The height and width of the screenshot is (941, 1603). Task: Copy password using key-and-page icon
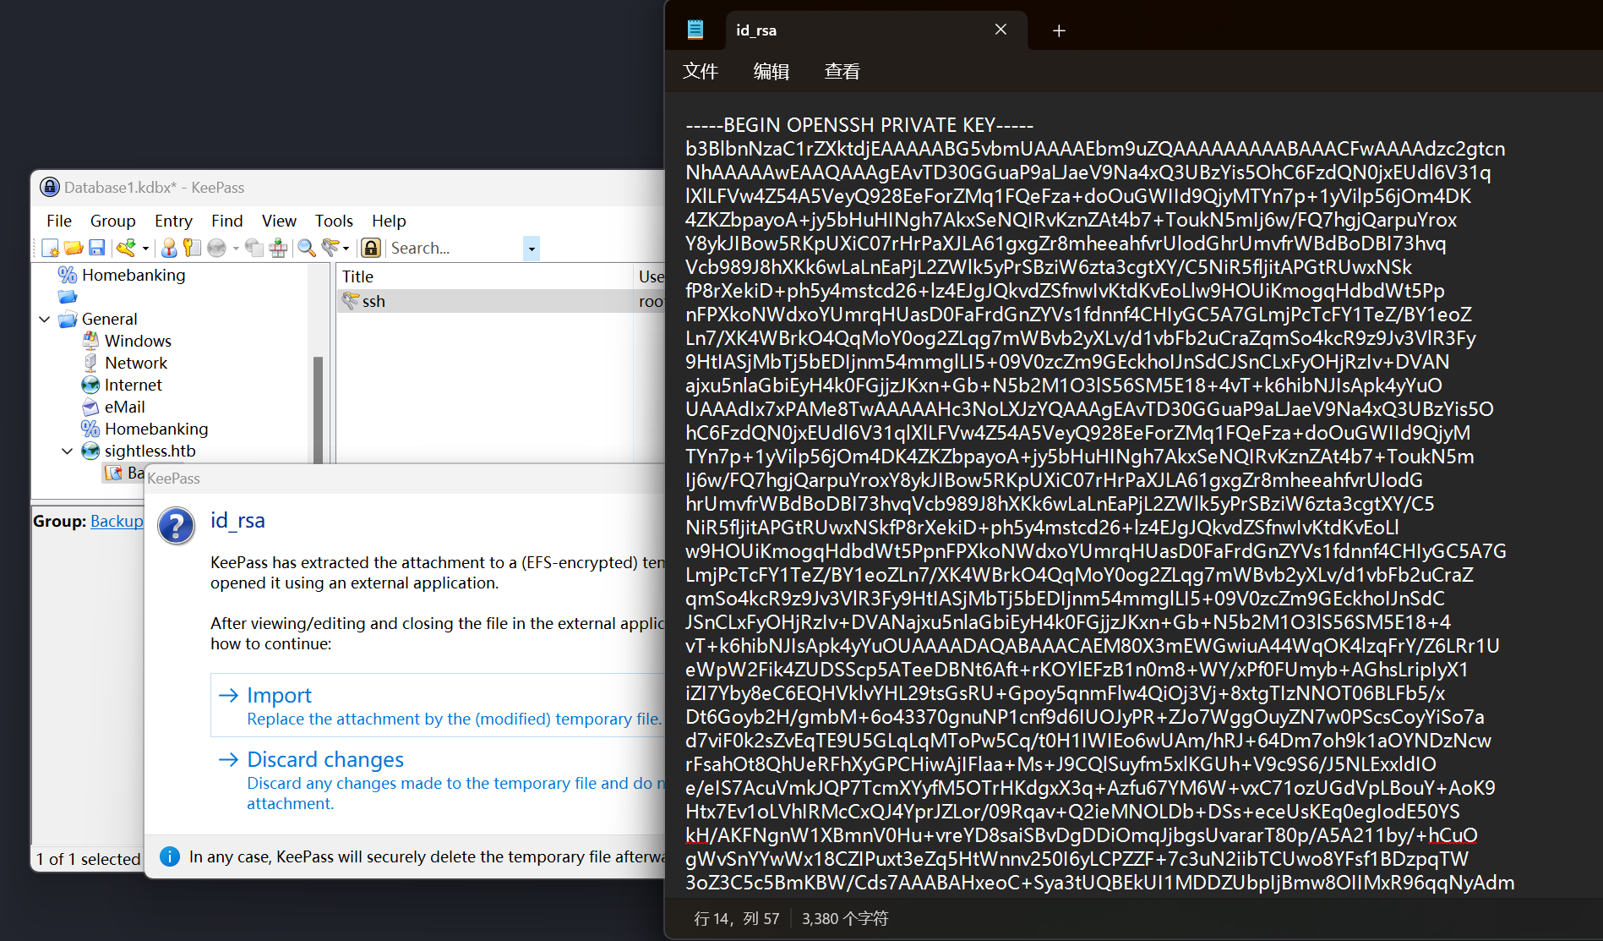(x=192, y=248)
